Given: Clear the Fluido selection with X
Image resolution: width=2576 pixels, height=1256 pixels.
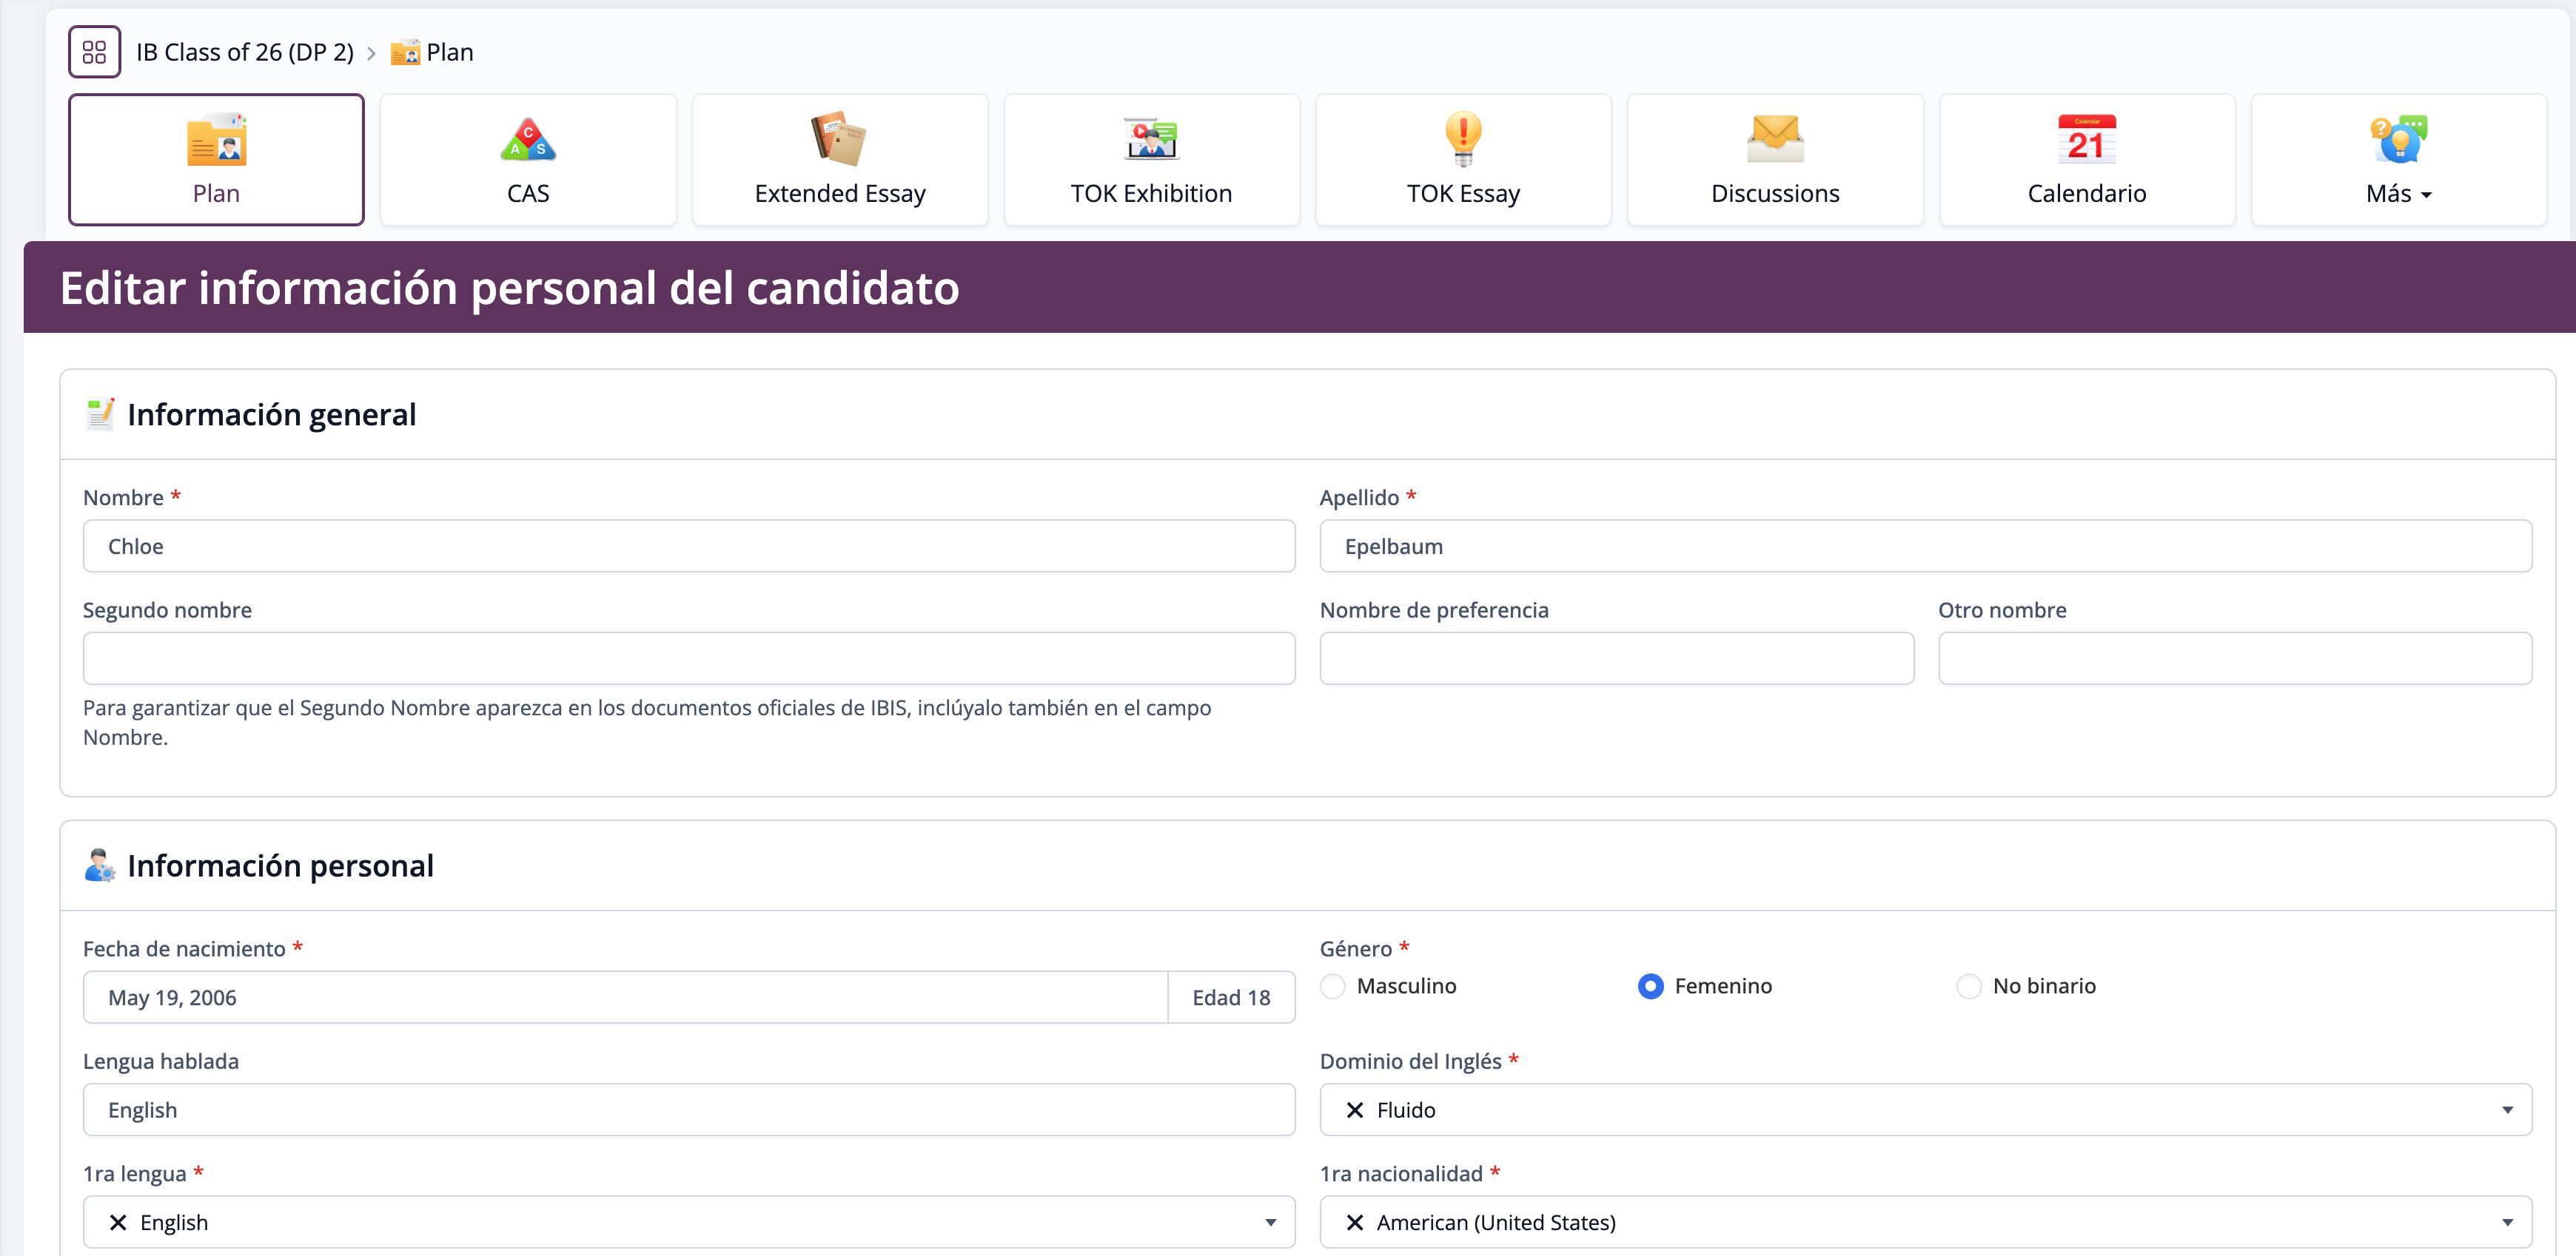Looking at the screenshot, I should [x=1355, y=1110].
